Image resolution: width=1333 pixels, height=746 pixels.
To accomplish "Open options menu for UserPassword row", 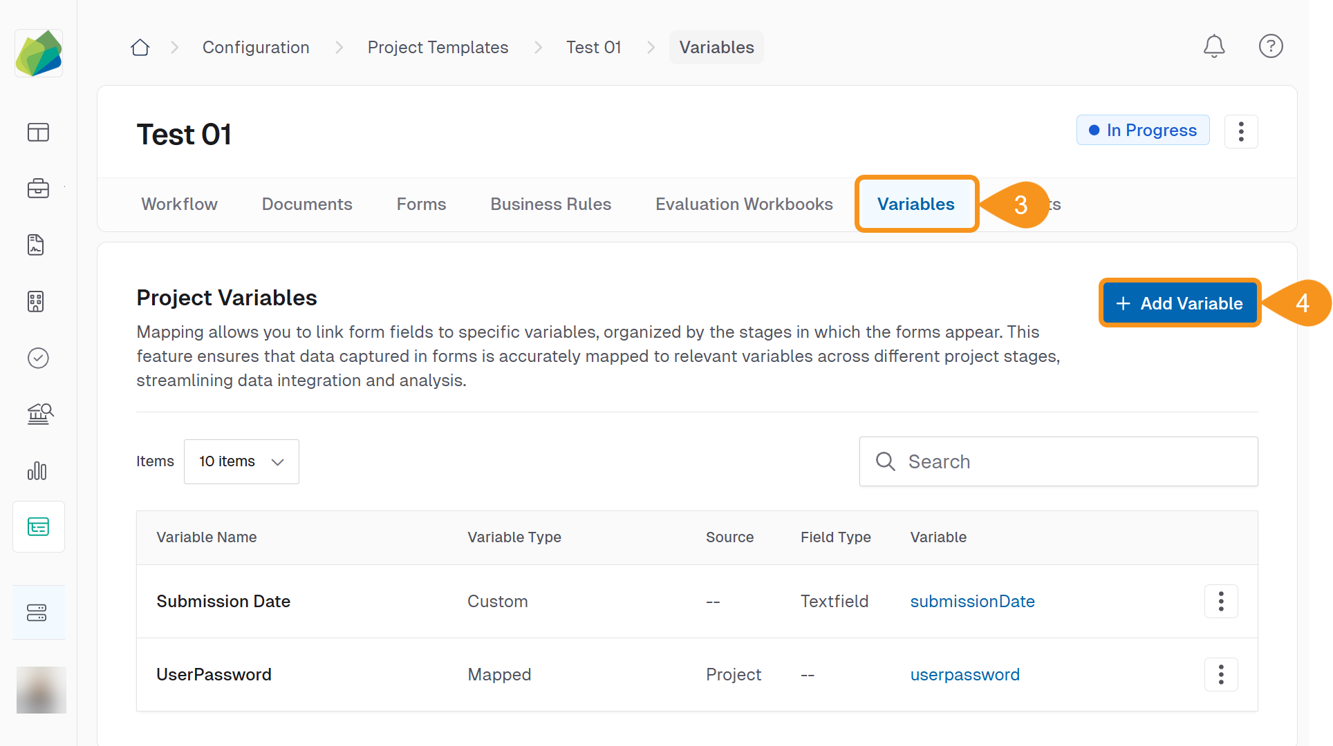I will point(1221,674).
